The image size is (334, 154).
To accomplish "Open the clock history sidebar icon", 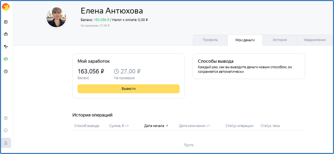I will pyautogui.click(x=6, y=71).
